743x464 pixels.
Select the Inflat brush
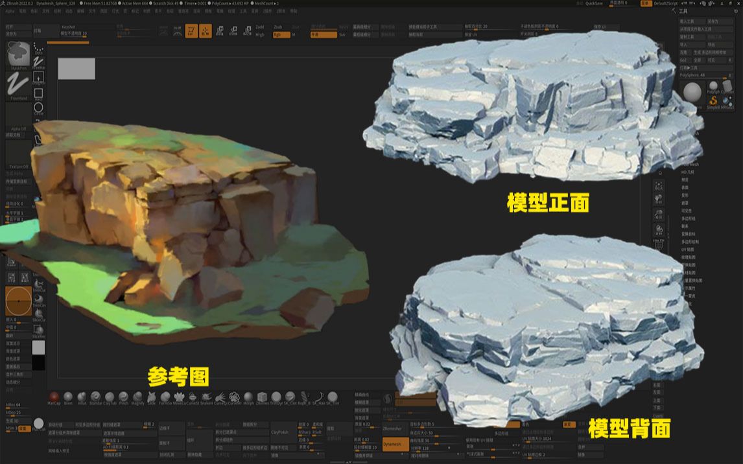point(82,397)
